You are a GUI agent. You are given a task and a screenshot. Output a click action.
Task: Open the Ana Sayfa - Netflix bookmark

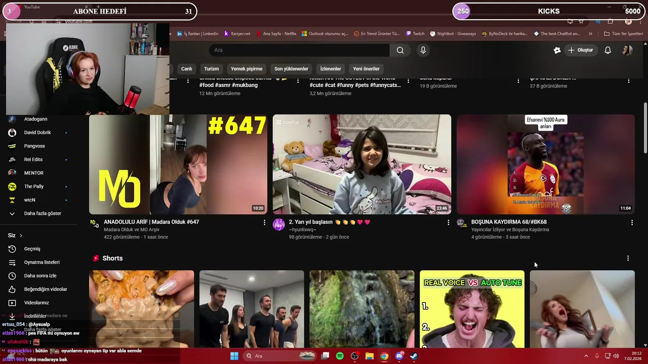click(276, 34)
